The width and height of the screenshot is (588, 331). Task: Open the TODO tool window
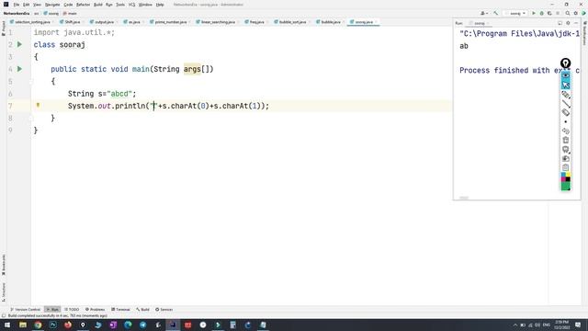click(x=72, y=310)
